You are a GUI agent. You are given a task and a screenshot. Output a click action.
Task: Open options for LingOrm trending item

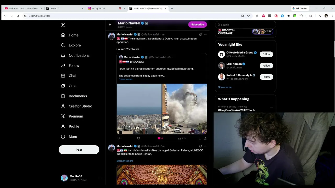pos(271,107)
